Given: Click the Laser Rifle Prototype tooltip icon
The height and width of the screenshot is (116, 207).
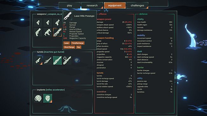Looking at the screenshot, I should (68, 16).
